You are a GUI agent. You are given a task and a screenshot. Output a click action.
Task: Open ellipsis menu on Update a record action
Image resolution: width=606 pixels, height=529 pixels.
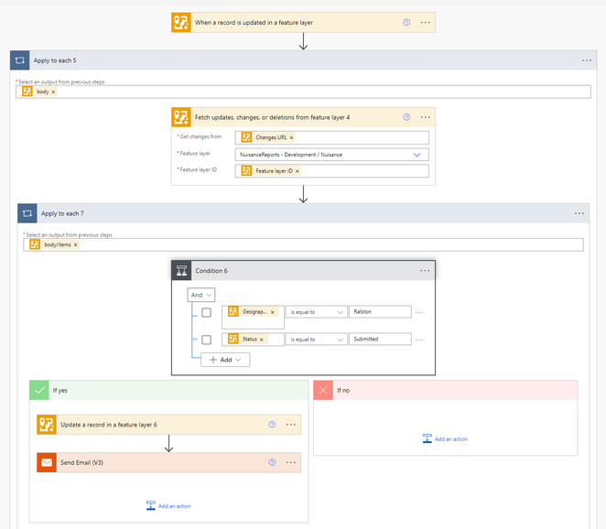[291, 425]
